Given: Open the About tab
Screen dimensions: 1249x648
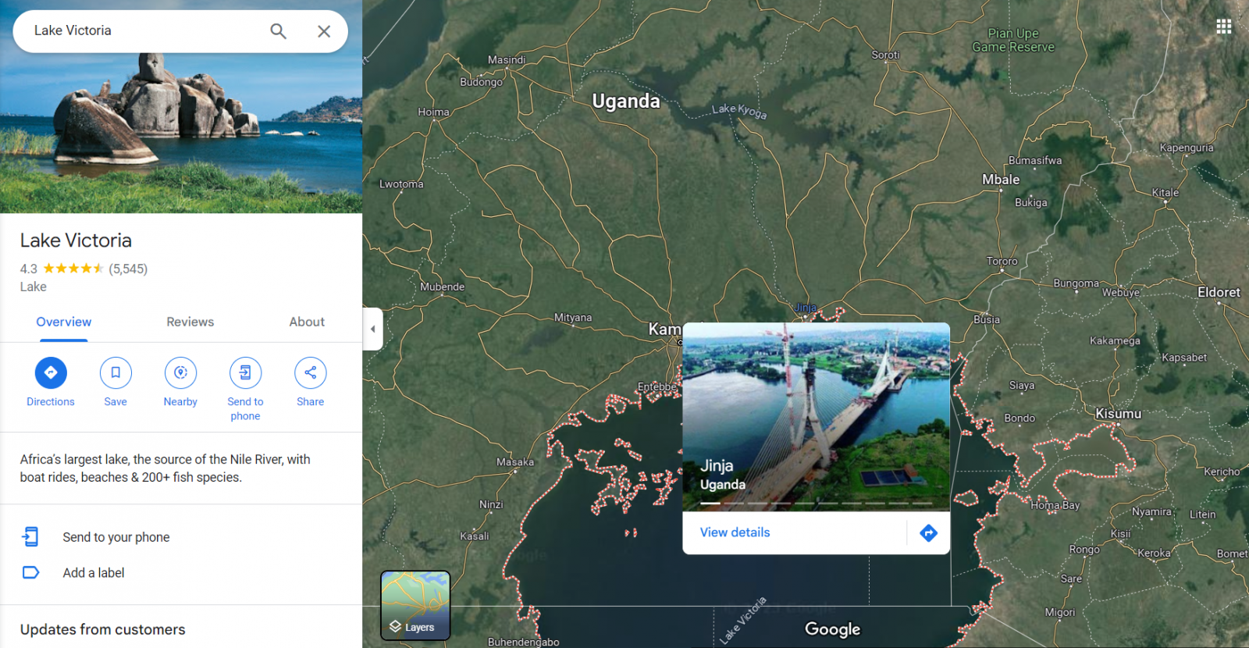Looking at the screenshot, I should pos(307,322).
